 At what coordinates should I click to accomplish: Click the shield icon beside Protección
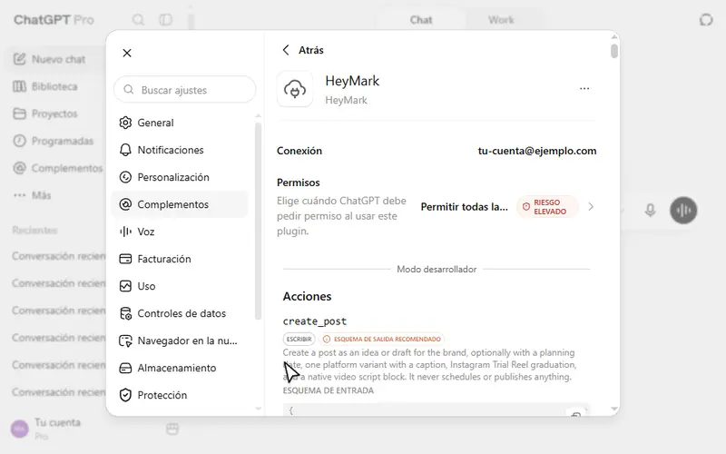pyautogui.click(x=125, y=395)
